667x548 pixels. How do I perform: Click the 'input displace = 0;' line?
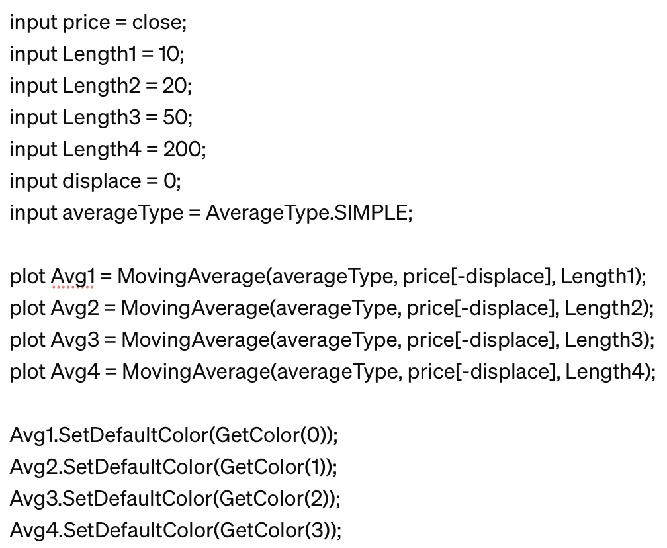point(95,181)
